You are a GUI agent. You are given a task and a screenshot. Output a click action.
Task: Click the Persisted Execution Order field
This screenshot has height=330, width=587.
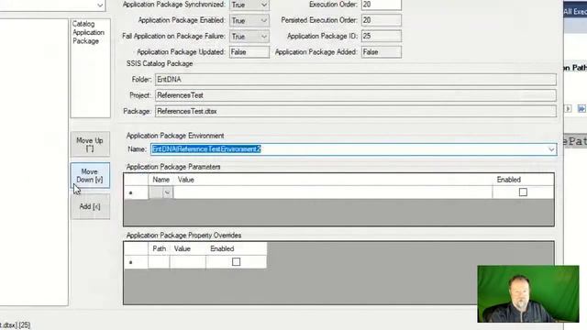[x=382, y=20]
